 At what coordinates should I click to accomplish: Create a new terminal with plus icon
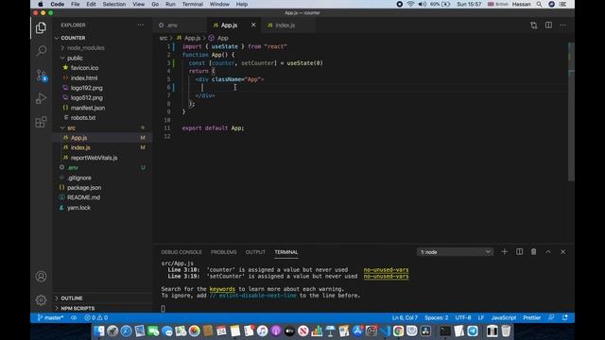pos(504,252)
